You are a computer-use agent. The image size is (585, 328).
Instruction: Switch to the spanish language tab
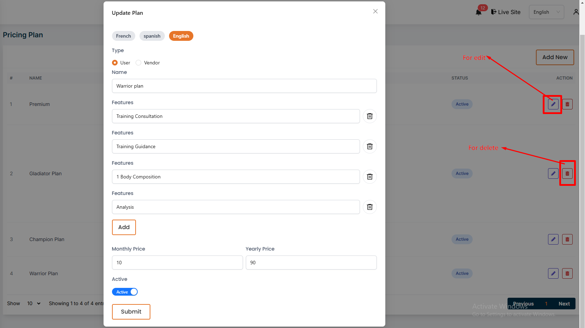click(x=152, y=36)
